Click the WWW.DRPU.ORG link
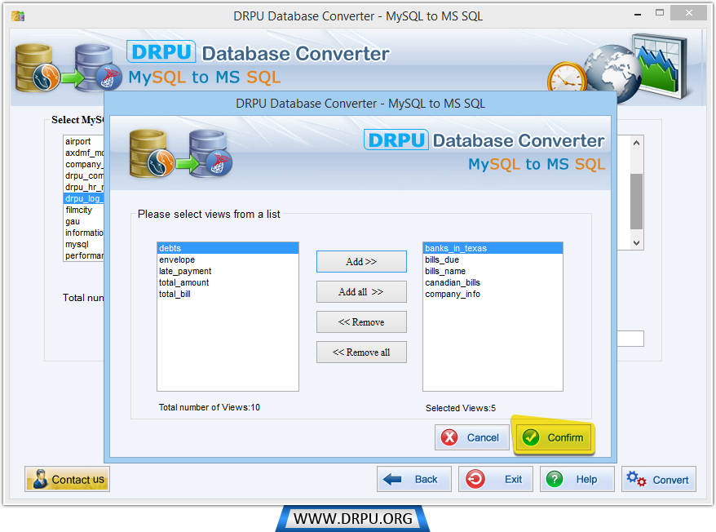 (x=352, y=519)
